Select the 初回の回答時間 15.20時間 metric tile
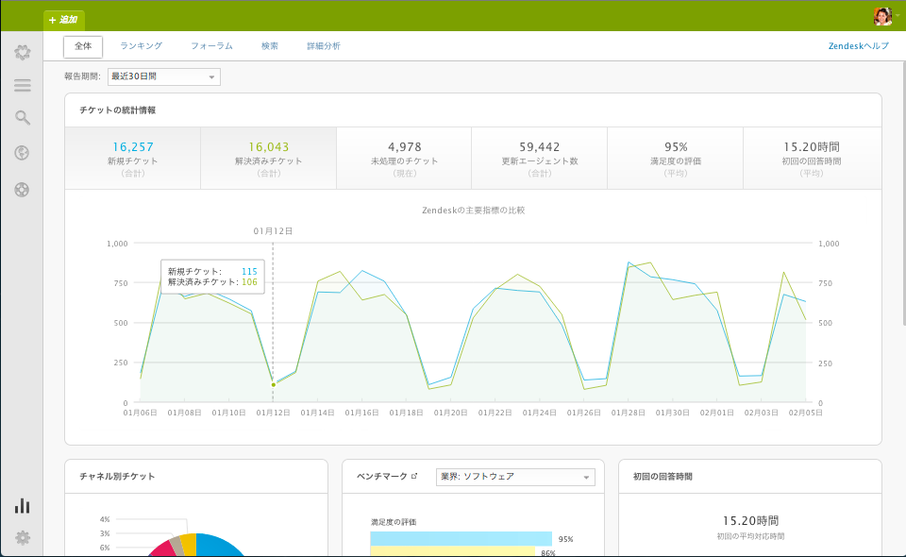 [812, 159]
